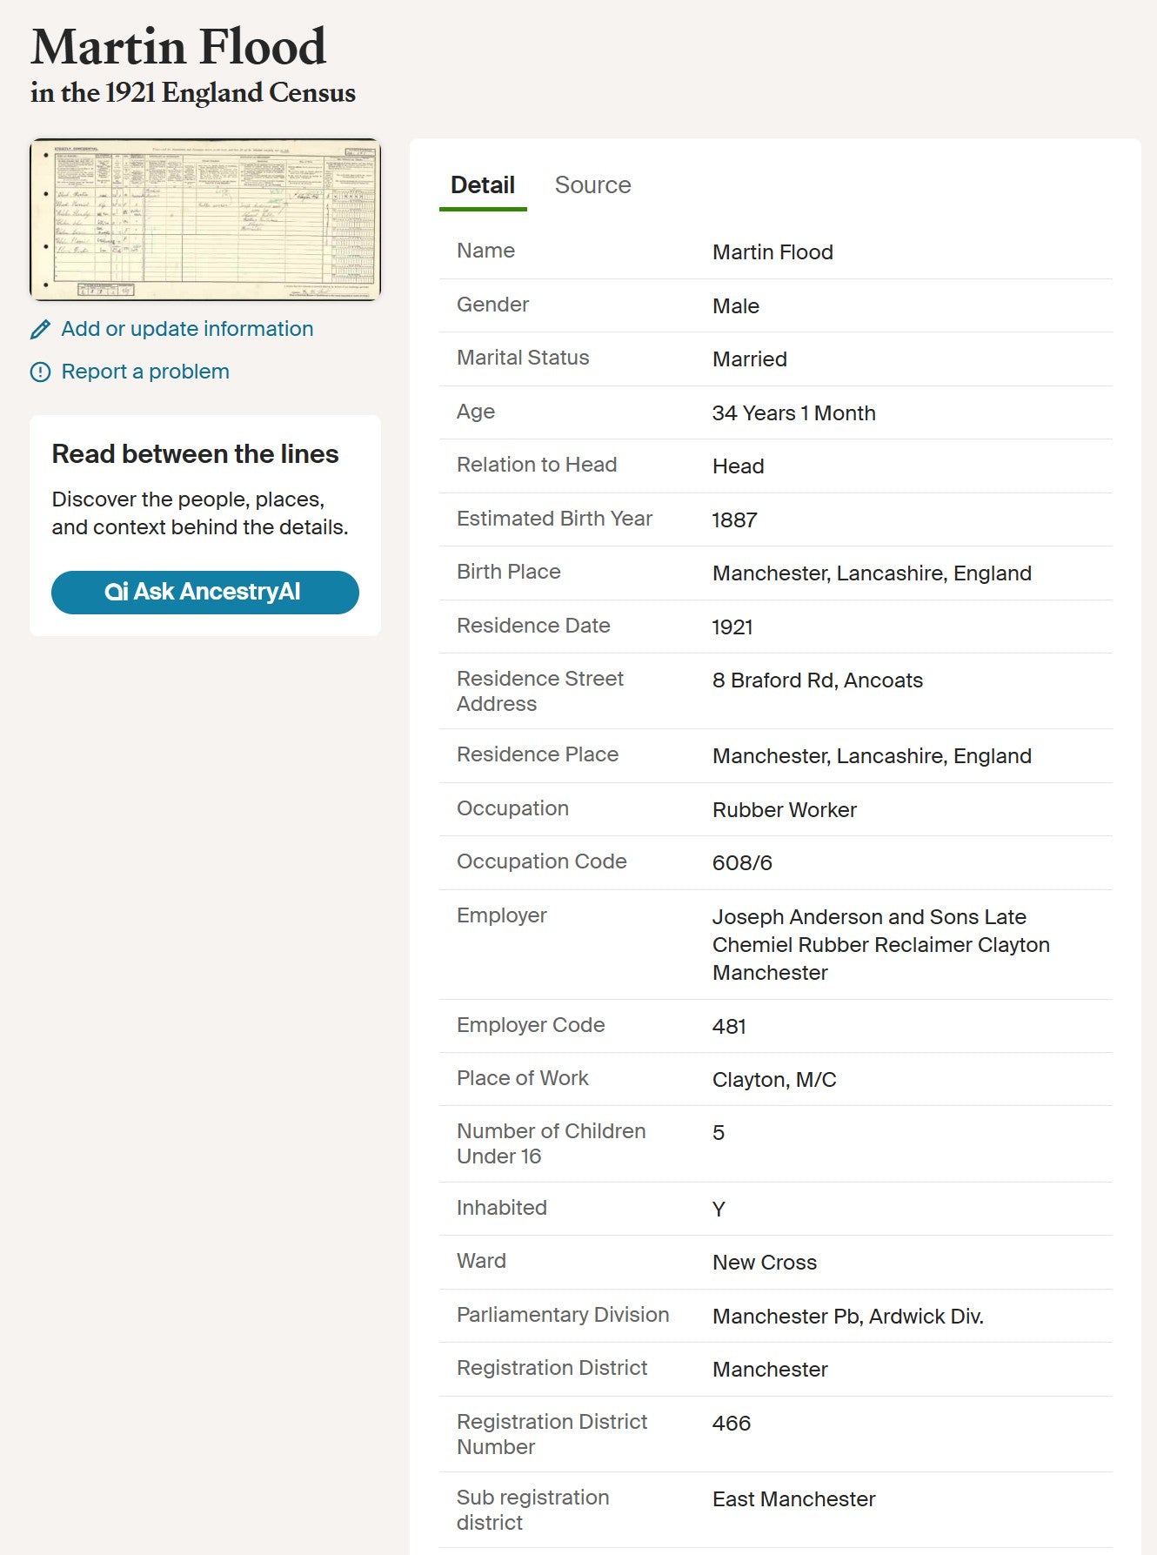This screenshot has width=1157, height=1555.
Task: Click the Martin Flood page heading
Action: (x=178, y=46)
